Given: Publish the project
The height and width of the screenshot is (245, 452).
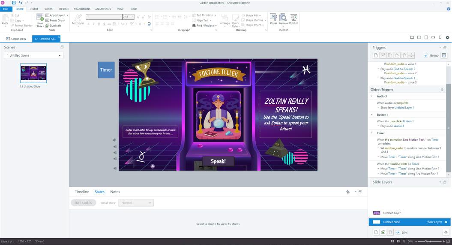Looking at the screenshot, I should [x=293, y=19].
